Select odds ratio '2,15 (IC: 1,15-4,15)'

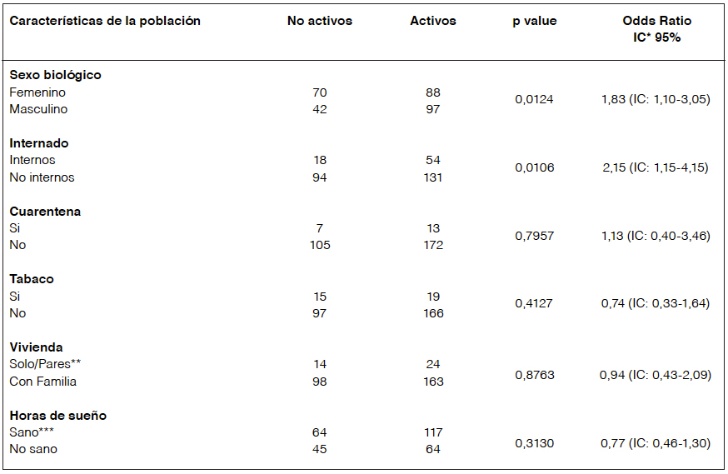pyautogui.click(x=656, y=168)
